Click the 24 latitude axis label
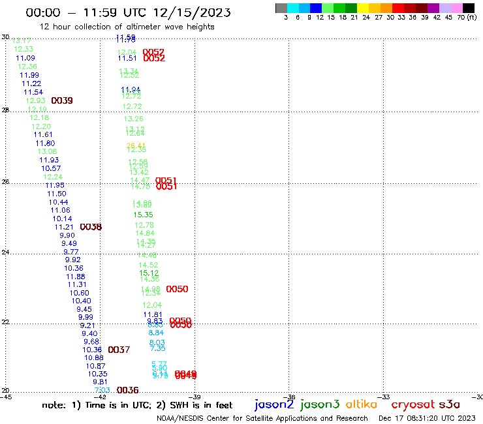 coord(5,252)
